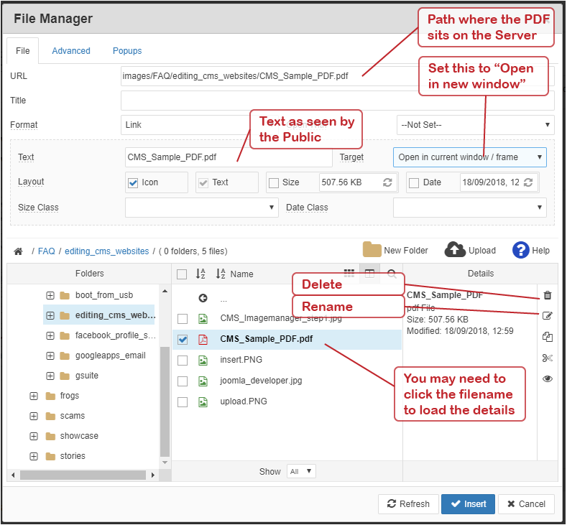This screenshot has width=567, height=525.
Task: Toggle the Text layout checkbox
Action: pyautogui.click(x=203, y=183)
